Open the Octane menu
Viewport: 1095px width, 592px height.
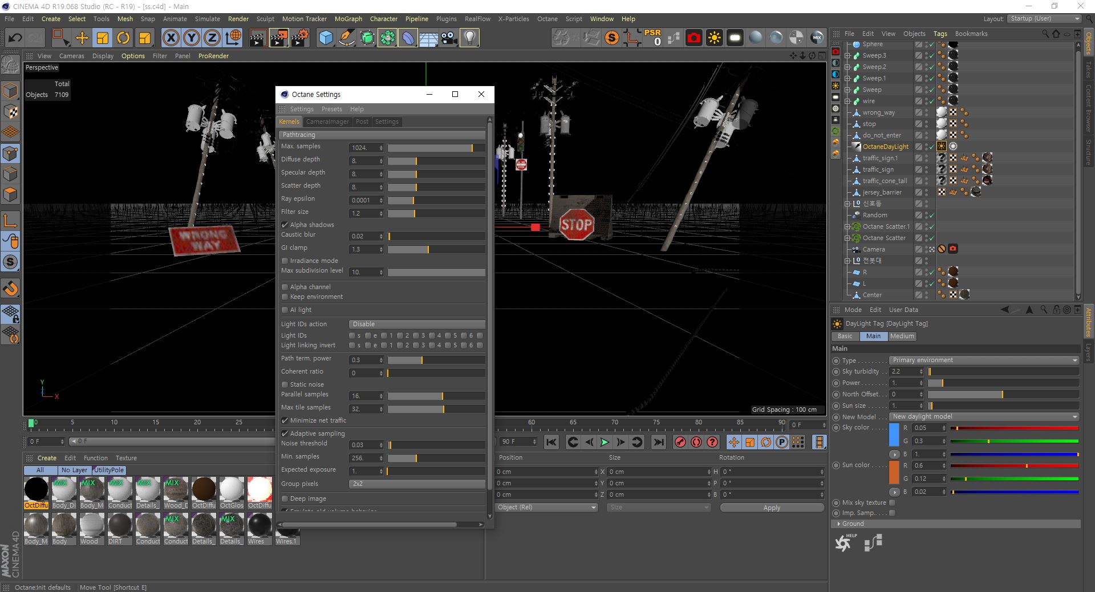(547, 19)
